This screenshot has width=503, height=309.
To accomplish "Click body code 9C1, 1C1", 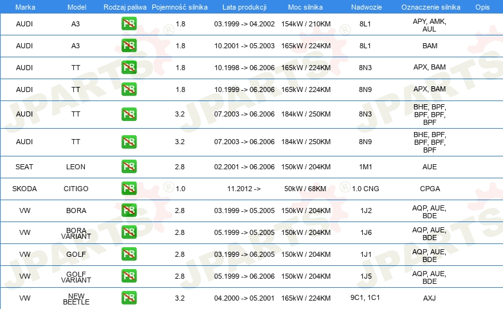I will coord(365,297).
